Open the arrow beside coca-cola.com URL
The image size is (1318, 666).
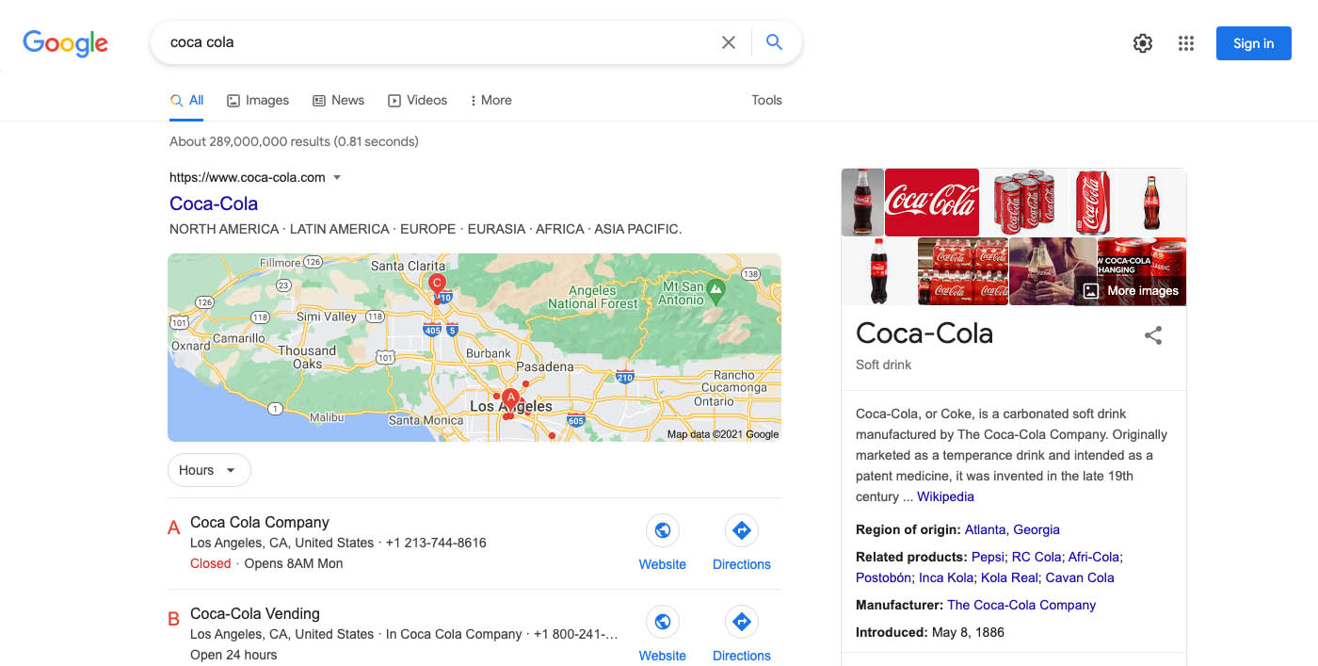[x=337, y=178]
